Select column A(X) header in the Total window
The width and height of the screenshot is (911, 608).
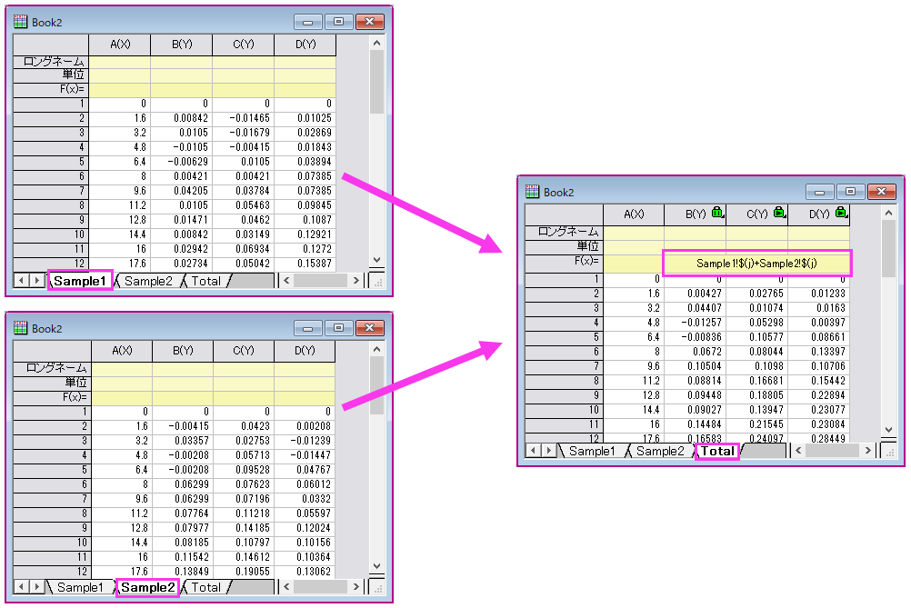point(634,214)
